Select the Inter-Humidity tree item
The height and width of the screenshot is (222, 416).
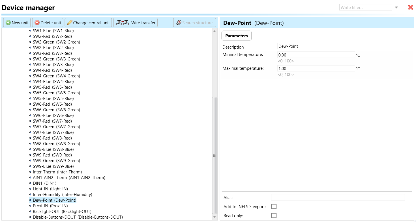tap(62, 195)
